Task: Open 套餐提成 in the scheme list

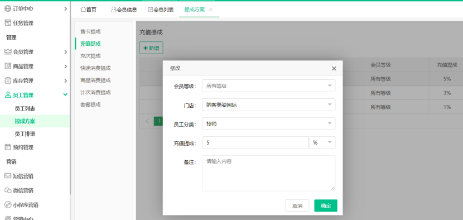Action: coord(90,104)
